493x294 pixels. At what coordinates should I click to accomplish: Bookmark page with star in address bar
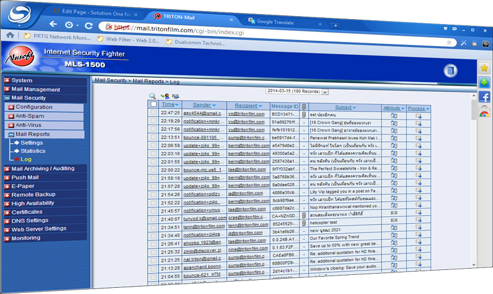coord(449,43)
